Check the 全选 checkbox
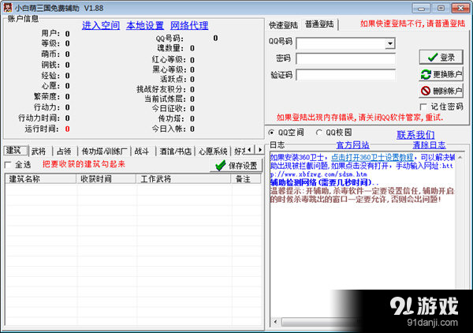 pyautogui.click(x=8, y=165)
